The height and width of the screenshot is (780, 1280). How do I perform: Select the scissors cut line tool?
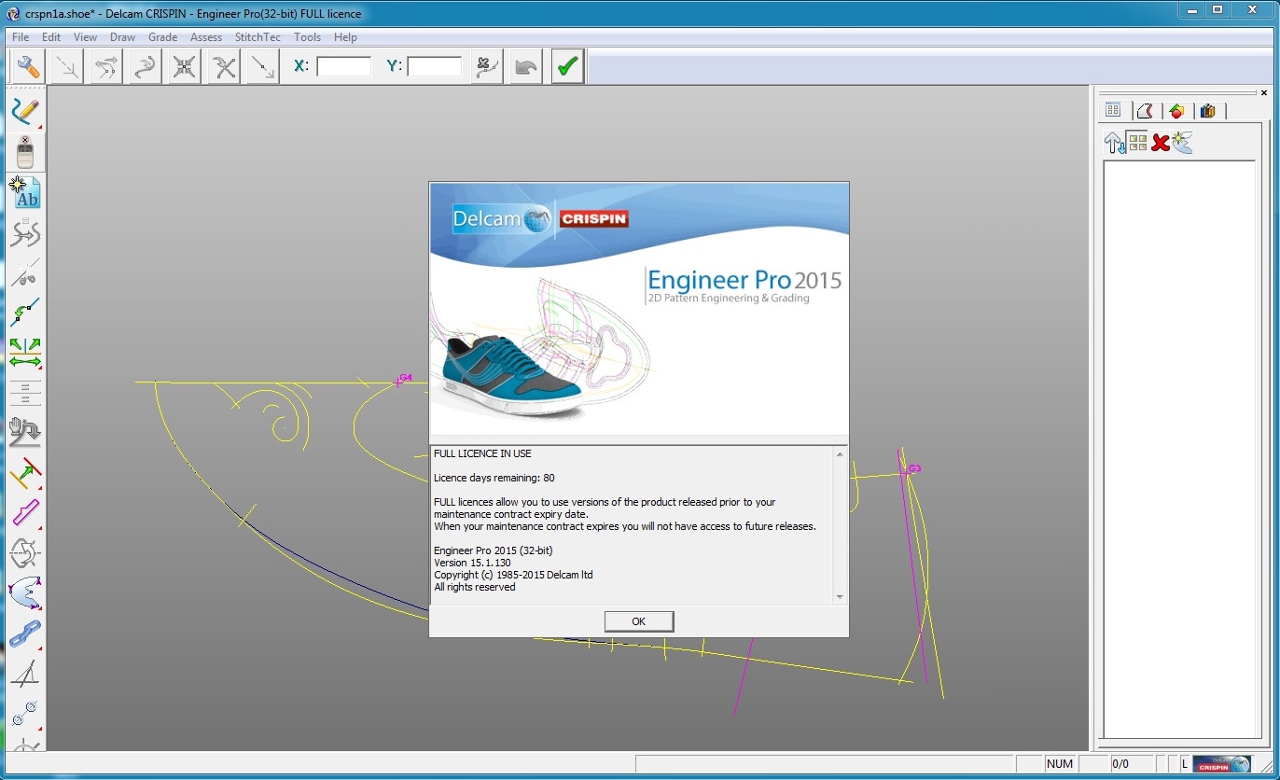click(x=25, y=272)
